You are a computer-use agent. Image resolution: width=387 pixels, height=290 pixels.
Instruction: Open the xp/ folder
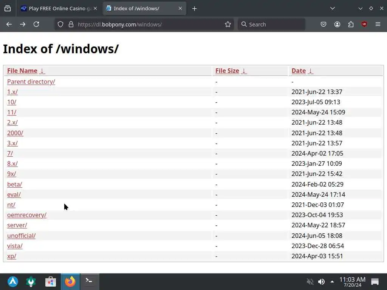12,256
